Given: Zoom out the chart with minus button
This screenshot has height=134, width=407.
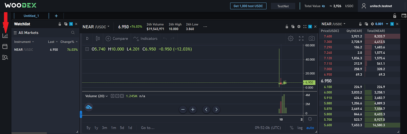Looking at the screenshot, I should click(183, 110).
